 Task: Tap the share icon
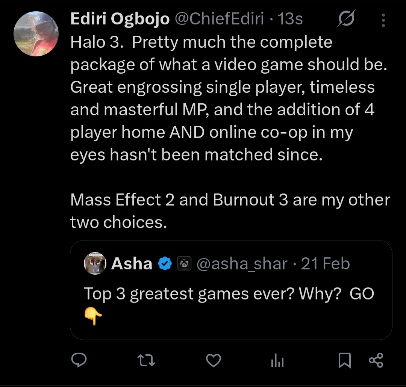[x=376, y=360]
